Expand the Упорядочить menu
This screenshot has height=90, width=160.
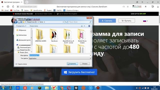point(21,26)
